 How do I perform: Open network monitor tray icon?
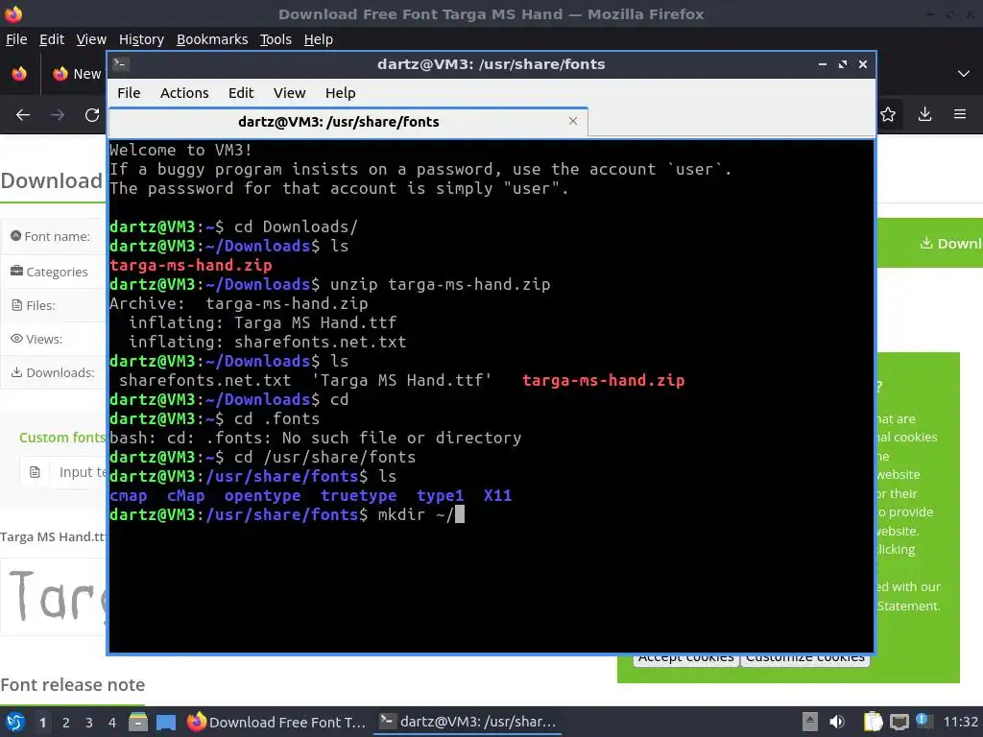click(x=899, y=722)
